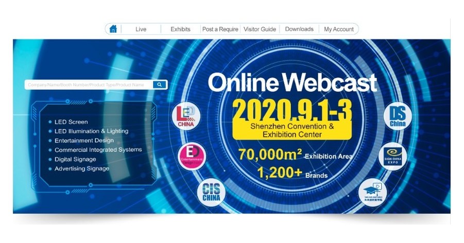This screenshot has width=464, height=243.
Task: Click the Digital Signage category
Action: [75, 159]
